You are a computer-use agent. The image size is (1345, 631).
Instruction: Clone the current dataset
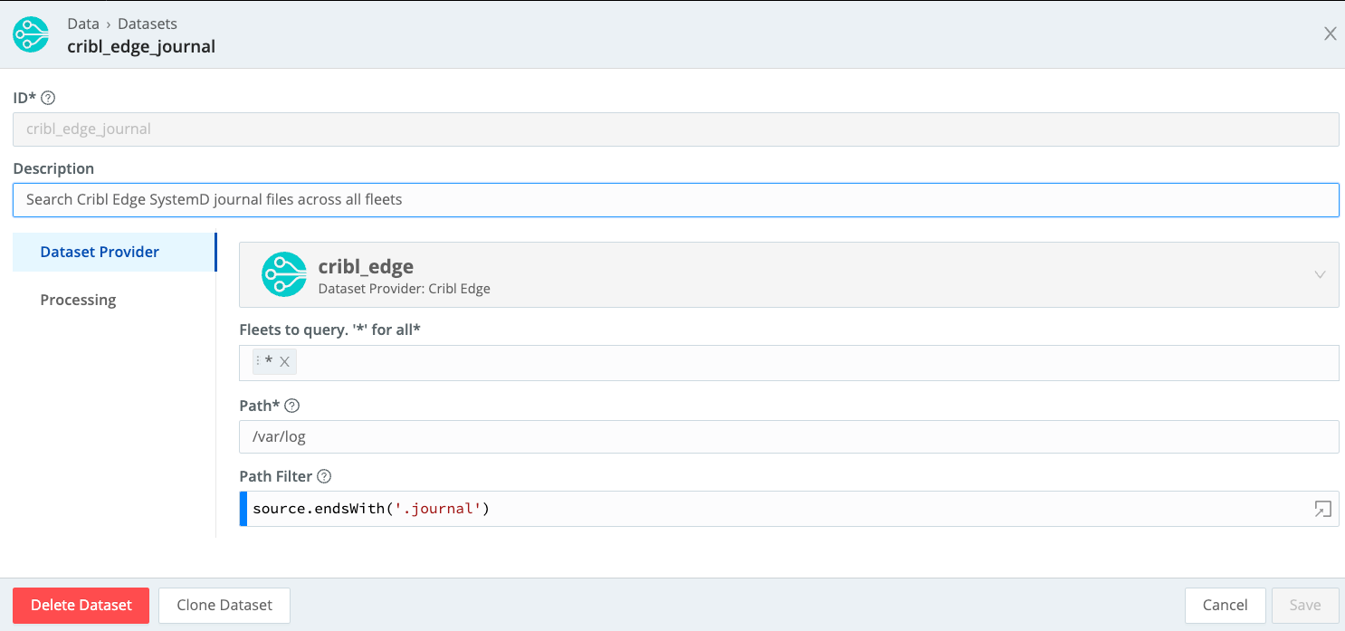(224, 605)
